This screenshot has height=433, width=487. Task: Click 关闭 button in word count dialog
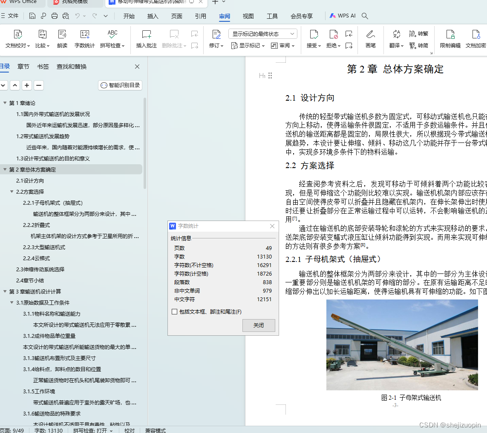tap(259, 325)
